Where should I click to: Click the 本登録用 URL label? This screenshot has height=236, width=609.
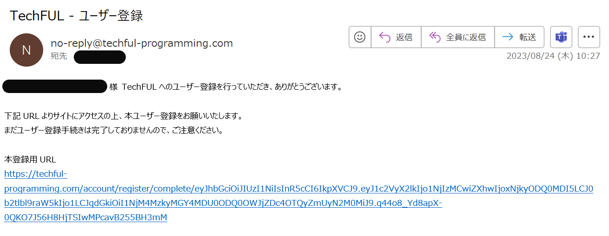pos(30,160)
